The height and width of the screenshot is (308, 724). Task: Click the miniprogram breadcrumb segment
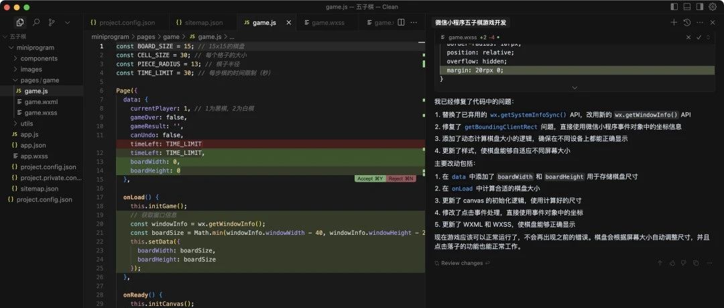(x=110, y=36)
